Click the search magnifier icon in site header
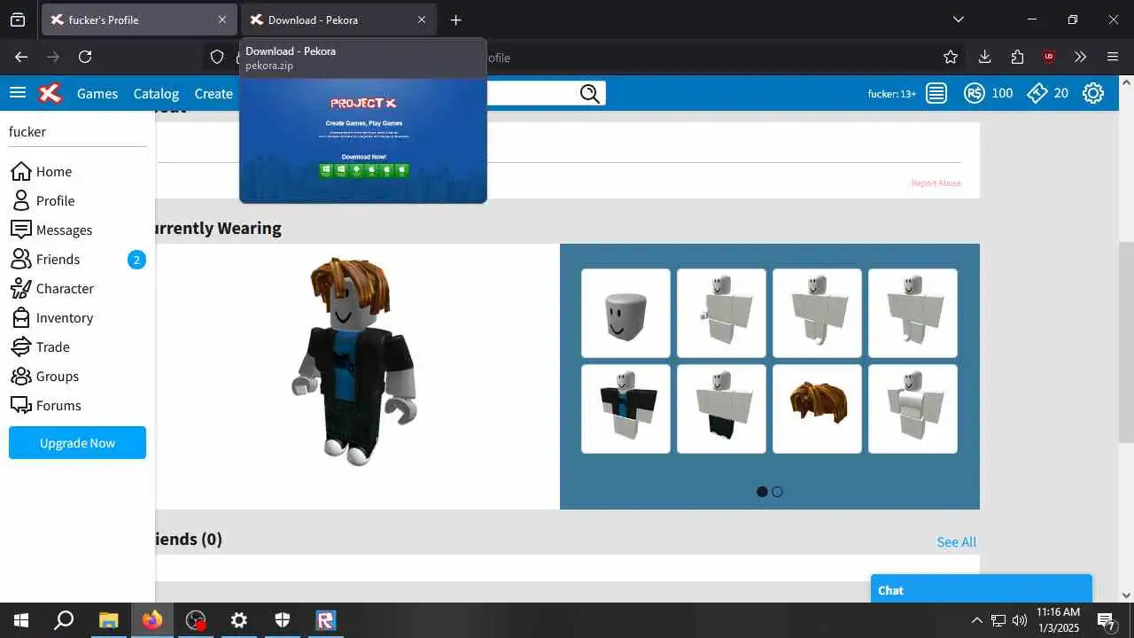 pyautogui.click(x=590, y=93)
